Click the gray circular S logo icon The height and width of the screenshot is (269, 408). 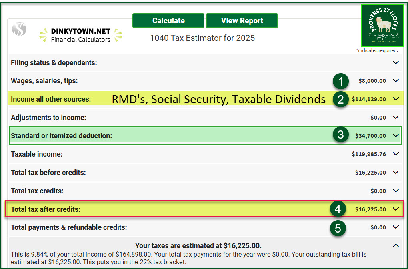tap(19, 29)
